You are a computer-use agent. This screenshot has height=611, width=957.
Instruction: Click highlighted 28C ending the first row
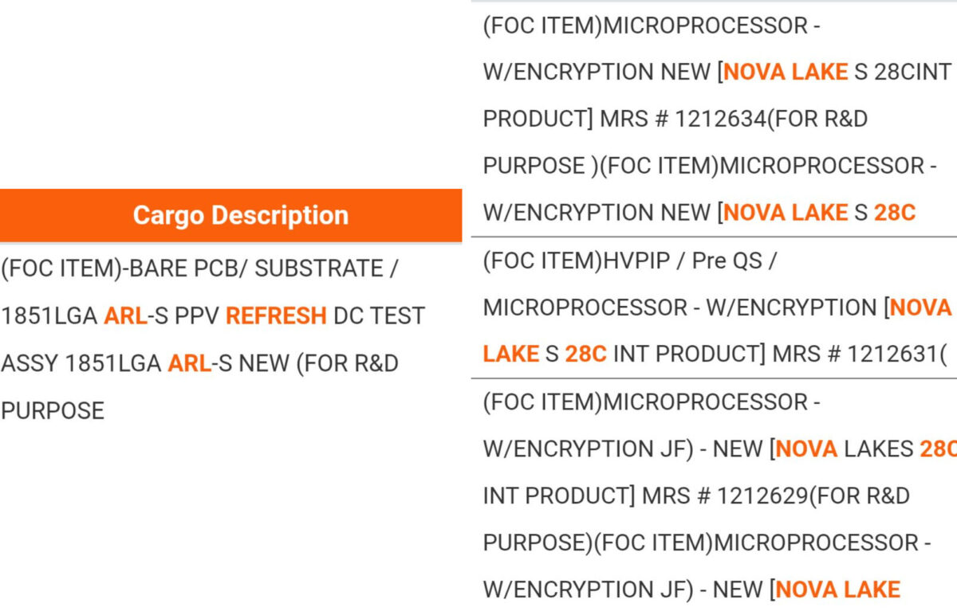click(x=895, y=213)
